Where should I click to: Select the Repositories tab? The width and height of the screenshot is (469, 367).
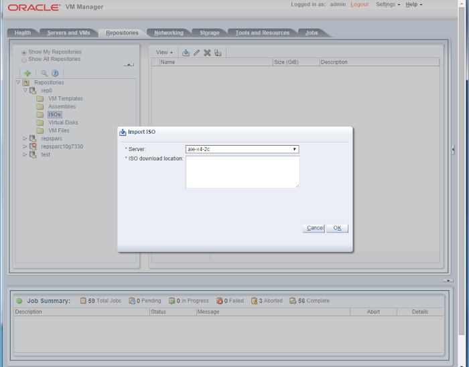[122, 33]
